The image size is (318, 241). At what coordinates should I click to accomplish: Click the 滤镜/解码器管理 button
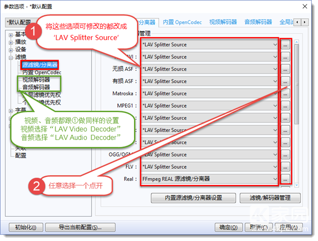point(270,198)
